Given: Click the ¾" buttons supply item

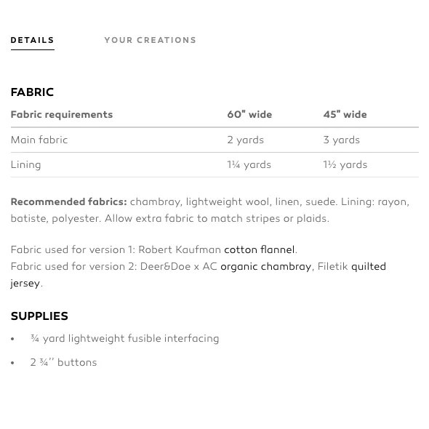Looking at the screenshot, I should pyautogui.click(x=63, y=363).
